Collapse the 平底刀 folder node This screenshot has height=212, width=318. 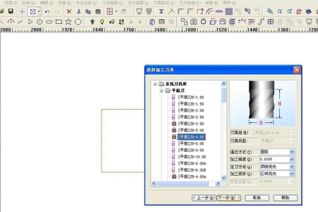click(161, 91)
